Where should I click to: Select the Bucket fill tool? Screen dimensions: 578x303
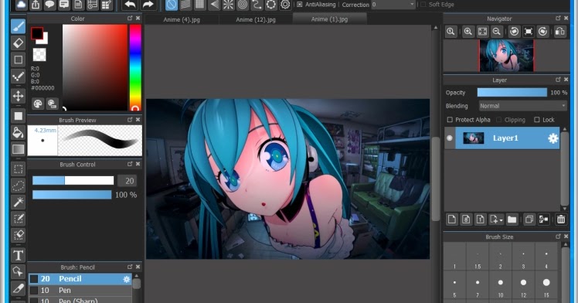(18, 132)
